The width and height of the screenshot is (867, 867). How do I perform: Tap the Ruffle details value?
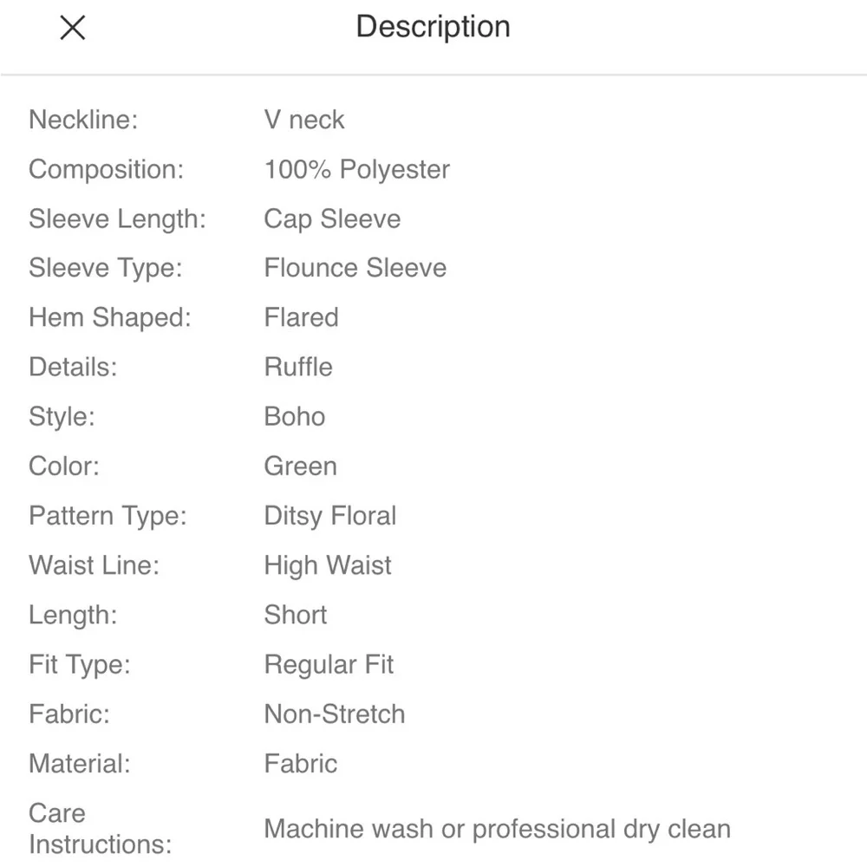(x=298, y=367)
